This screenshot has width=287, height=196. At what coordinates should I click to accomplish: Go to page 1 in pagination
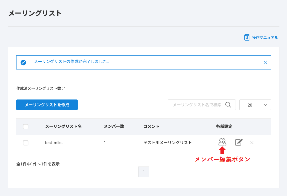click(144, 172)
